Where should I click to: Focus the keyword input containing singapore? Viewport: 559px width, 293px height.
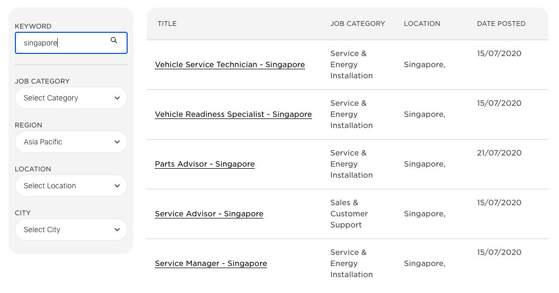click(x=71, y=43)
